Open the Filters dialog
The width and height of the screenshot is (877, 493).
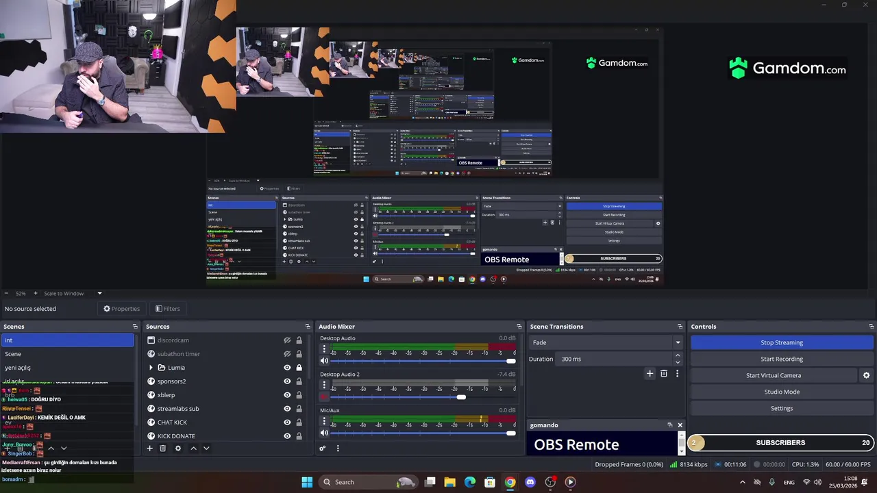click(168, 309)
